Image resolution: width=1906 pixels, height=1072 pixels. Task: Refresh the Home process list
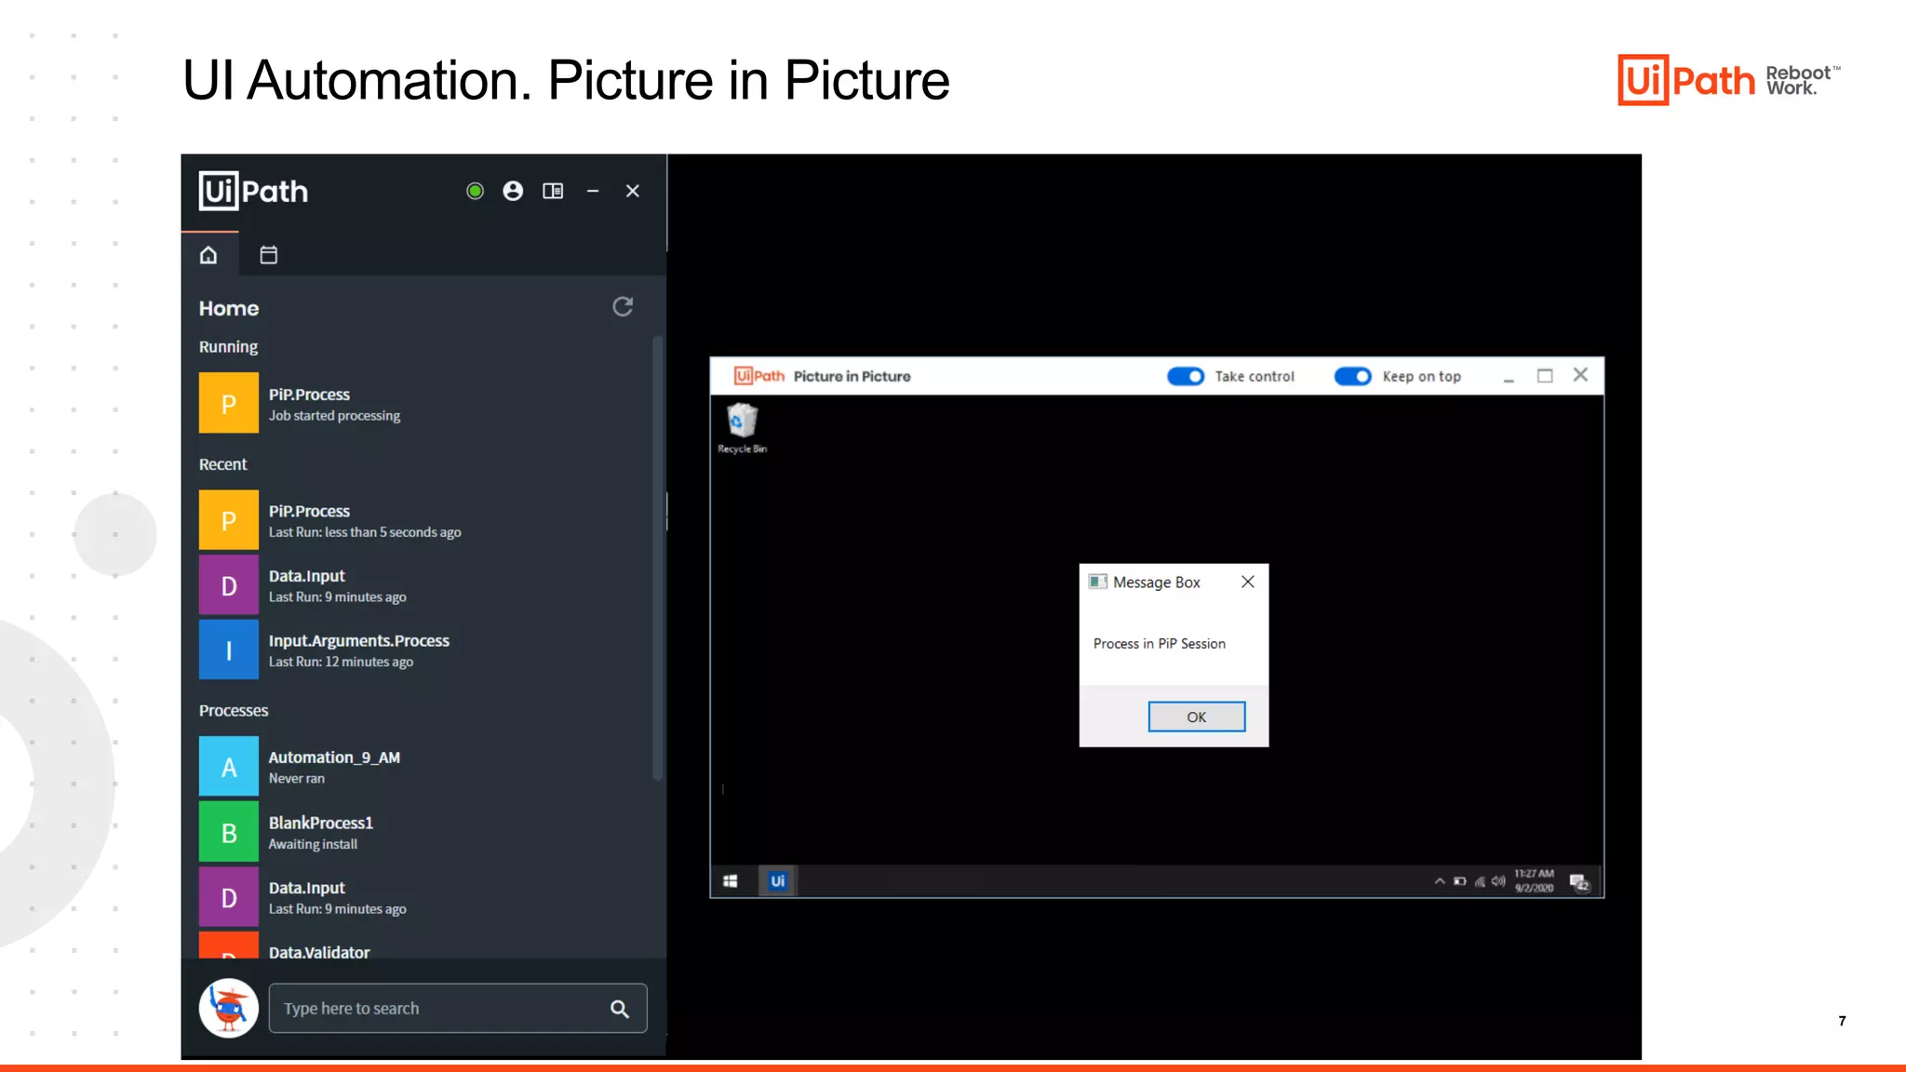coord(623,306)
